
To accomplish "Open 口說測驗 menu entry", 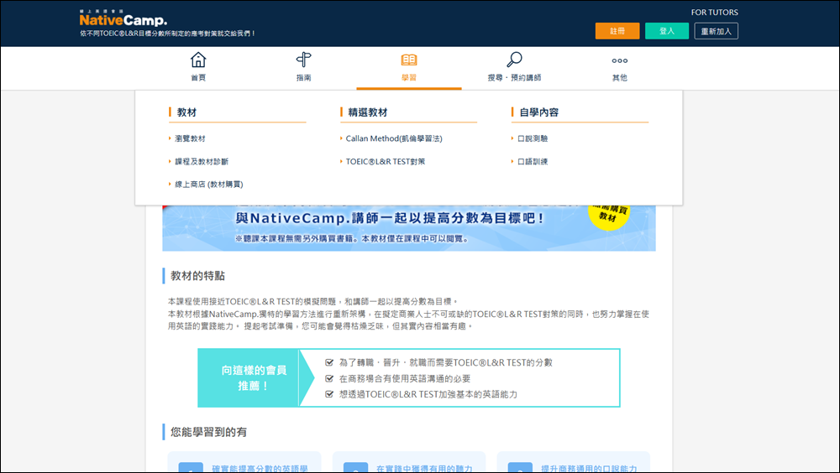I will point(533,138).
